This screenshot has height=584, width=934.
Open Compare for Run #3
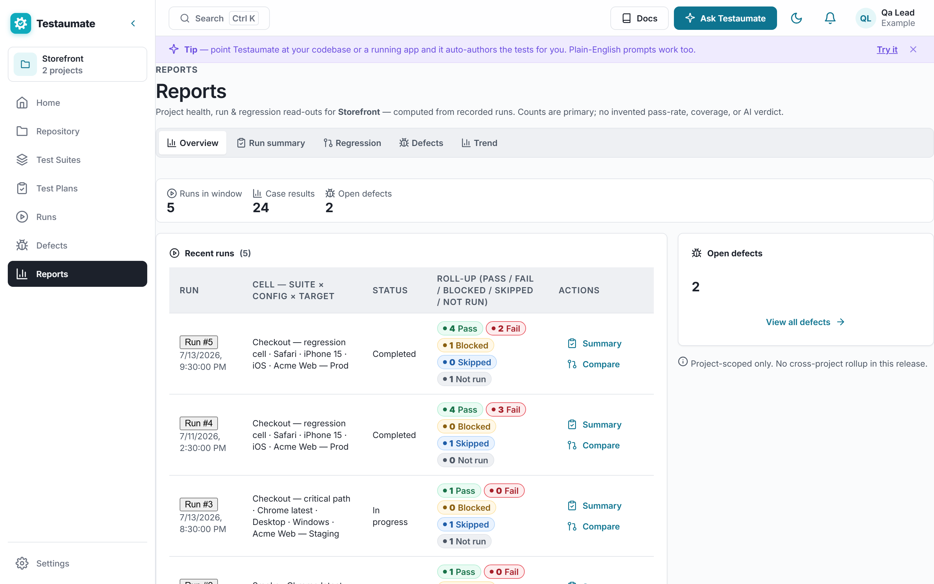tap(593, 527)
